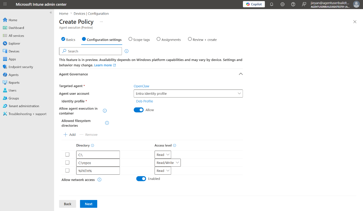Screen dimensions: 363x211
Task: Collapse the sidebar with double chevron
Action: [x=51, y=13]
